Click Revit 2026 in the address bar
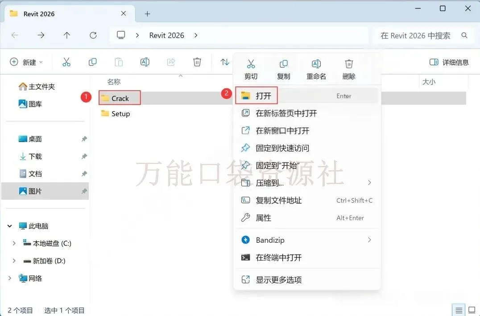480x316 pixels. pos(166,35)
